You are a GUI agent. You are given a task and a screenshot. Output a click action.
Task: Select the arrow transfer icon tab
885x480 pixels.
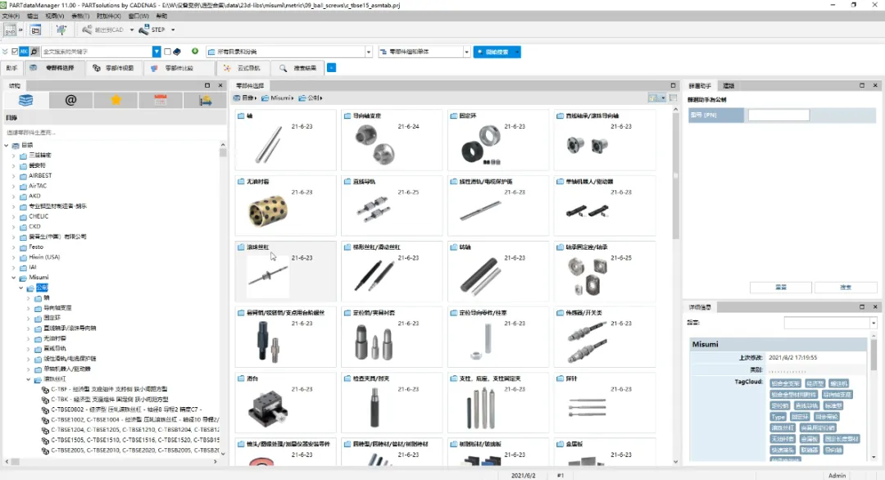[x=205, y=101]
